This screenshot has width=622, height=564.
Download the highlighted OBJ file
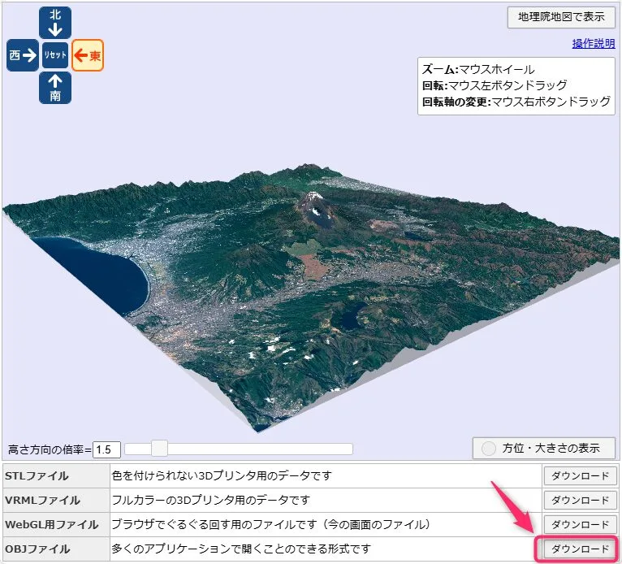click(x=580, y=549)
